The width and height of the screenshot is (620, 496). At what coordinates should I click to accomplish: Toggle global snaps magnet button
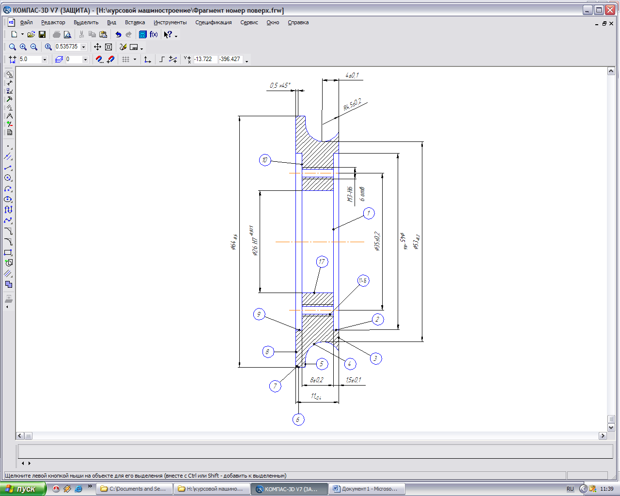click(99, 59)
